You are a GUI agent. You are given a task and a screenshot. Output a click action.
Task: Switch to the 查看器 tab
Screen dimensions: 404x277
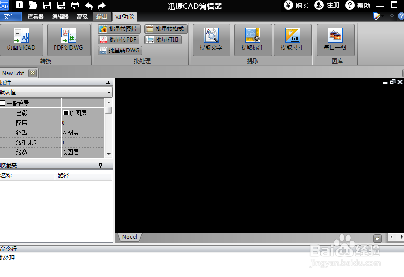(35, 17)
